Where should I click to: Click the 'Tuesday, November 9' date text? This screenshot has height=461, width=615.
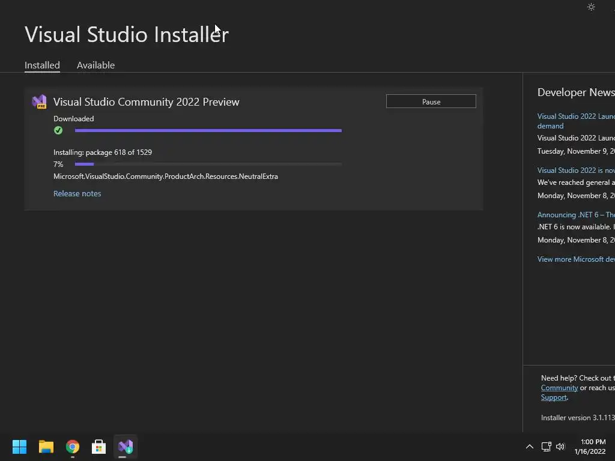(x=576, y=151)
